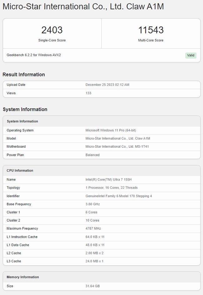This screenshot has height=295, width=203.
Task: Click the System Information section heading
Action: pos(25,109)
